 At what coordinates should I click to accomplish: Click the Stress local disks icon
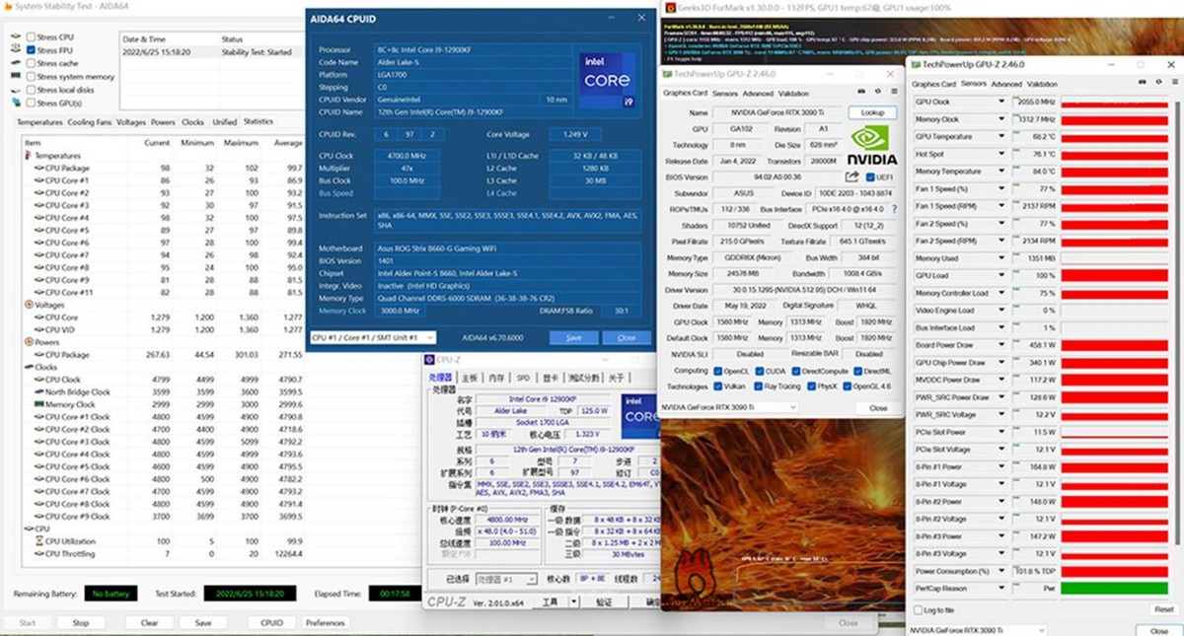15,88
